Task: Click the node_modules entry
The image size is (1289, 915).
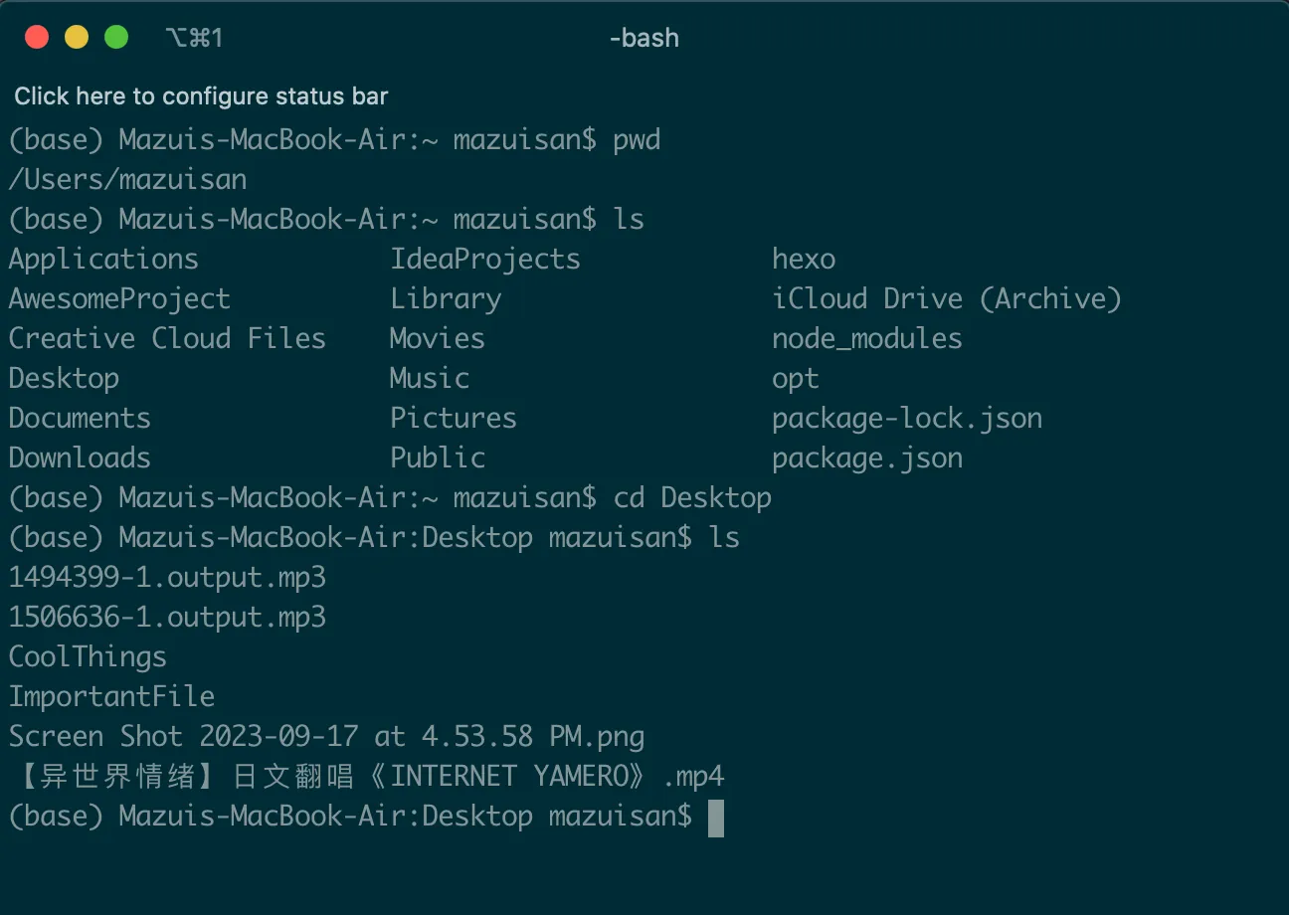Action: 867,339
